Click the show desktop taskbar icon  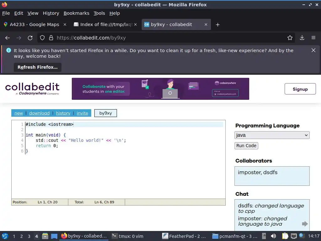point(54,236)
